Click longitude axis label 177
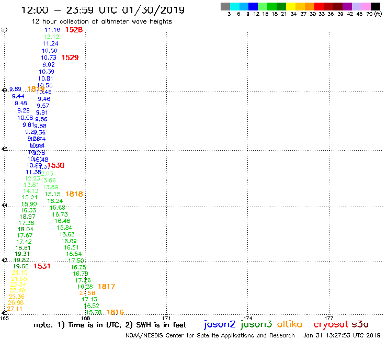Image resolution: width=387 pixels, height=340 pixels. [x=329, y=318]
